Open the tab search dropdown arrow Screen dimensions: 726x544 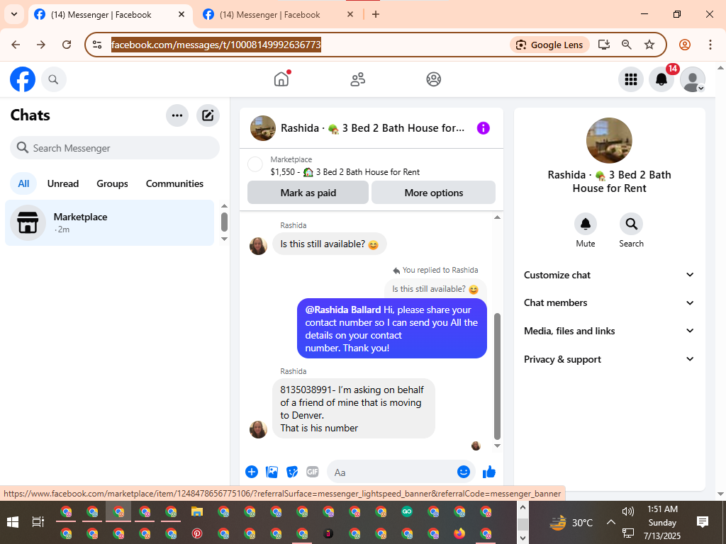click(x=14, y=14)
